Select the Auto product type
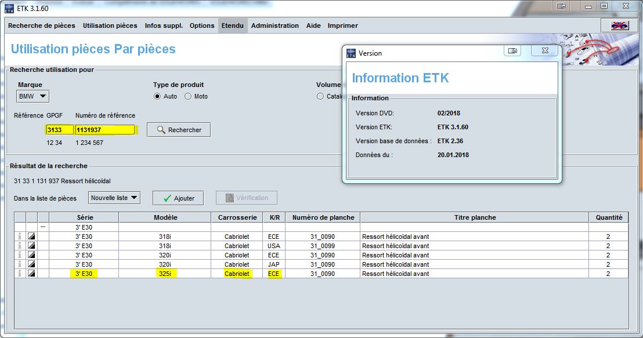 (157, 96)
